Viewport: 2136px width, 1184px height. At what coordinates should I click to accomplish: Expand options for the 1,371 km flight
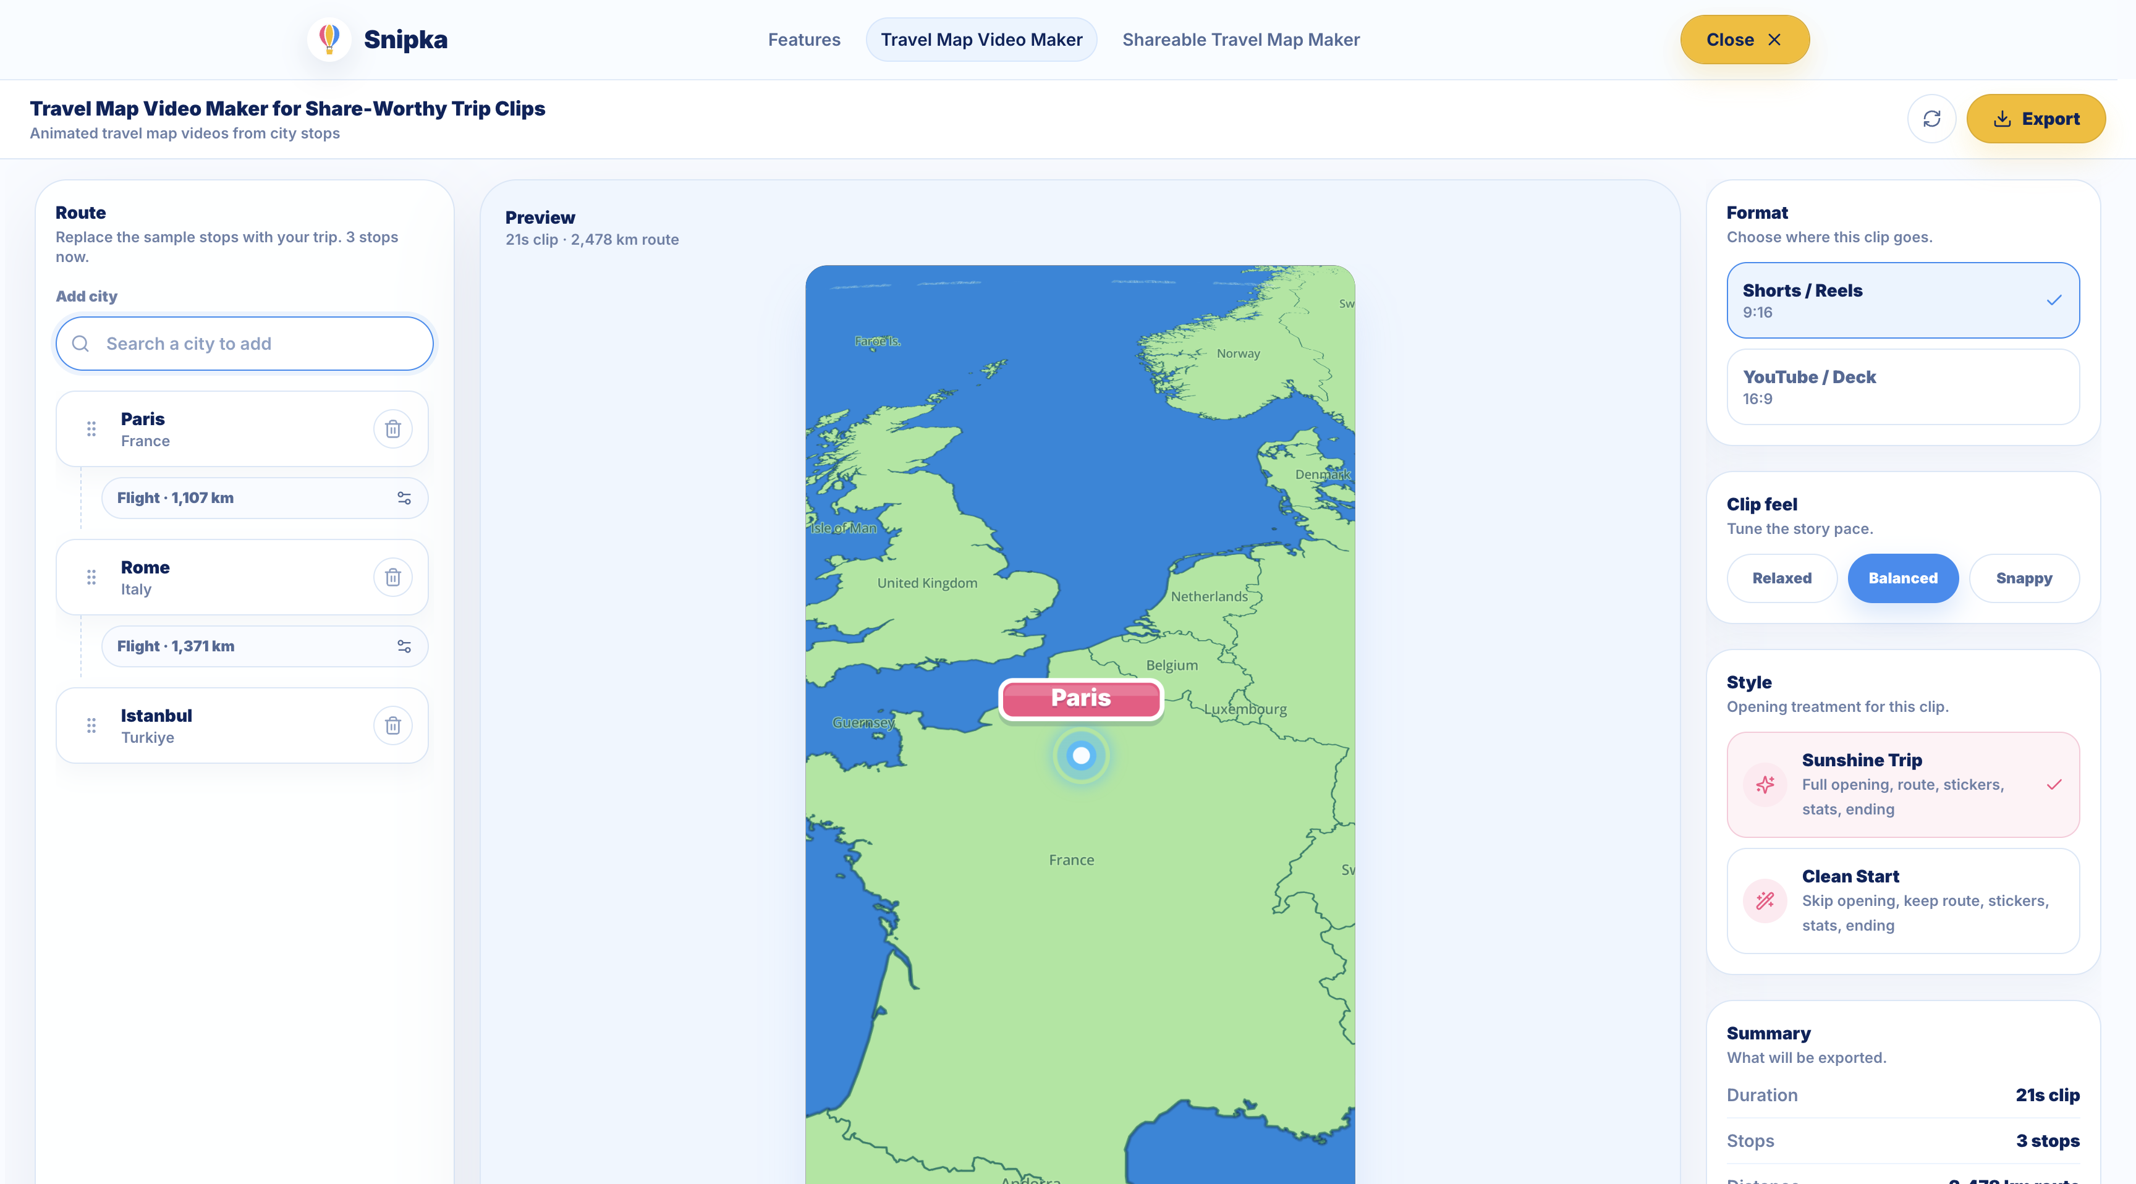[404, 646]
